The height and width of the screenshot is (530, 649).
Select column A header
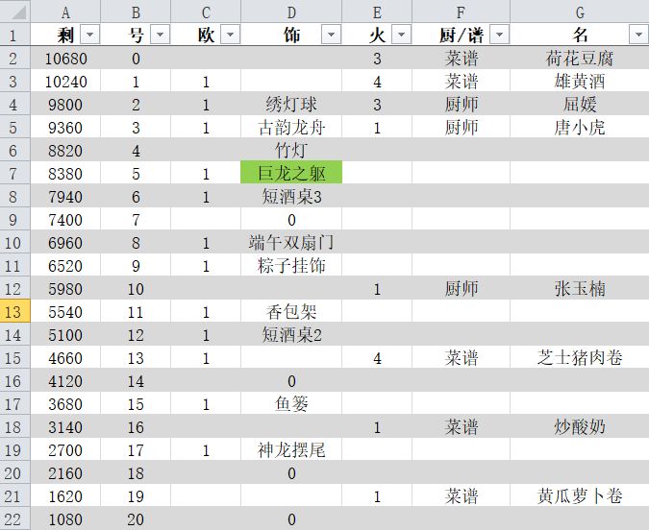65,12
